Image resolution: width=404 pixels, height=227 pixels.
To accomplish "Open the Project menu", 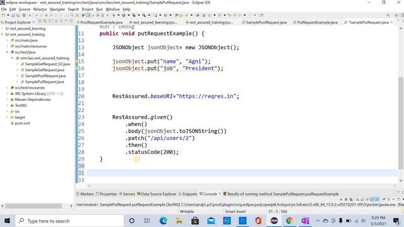I will (x=87, y=9).
